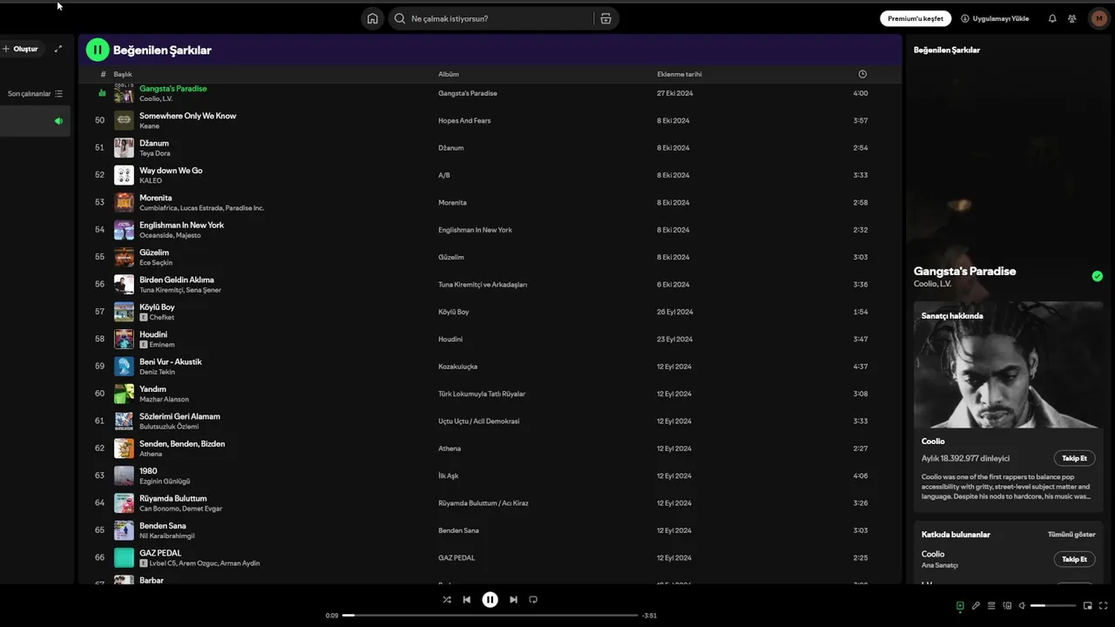This screenshot has height=627, width=1115.
Task: Follow Coolio with Takip Et in artist card
Action: click(x=1074, y=458)
